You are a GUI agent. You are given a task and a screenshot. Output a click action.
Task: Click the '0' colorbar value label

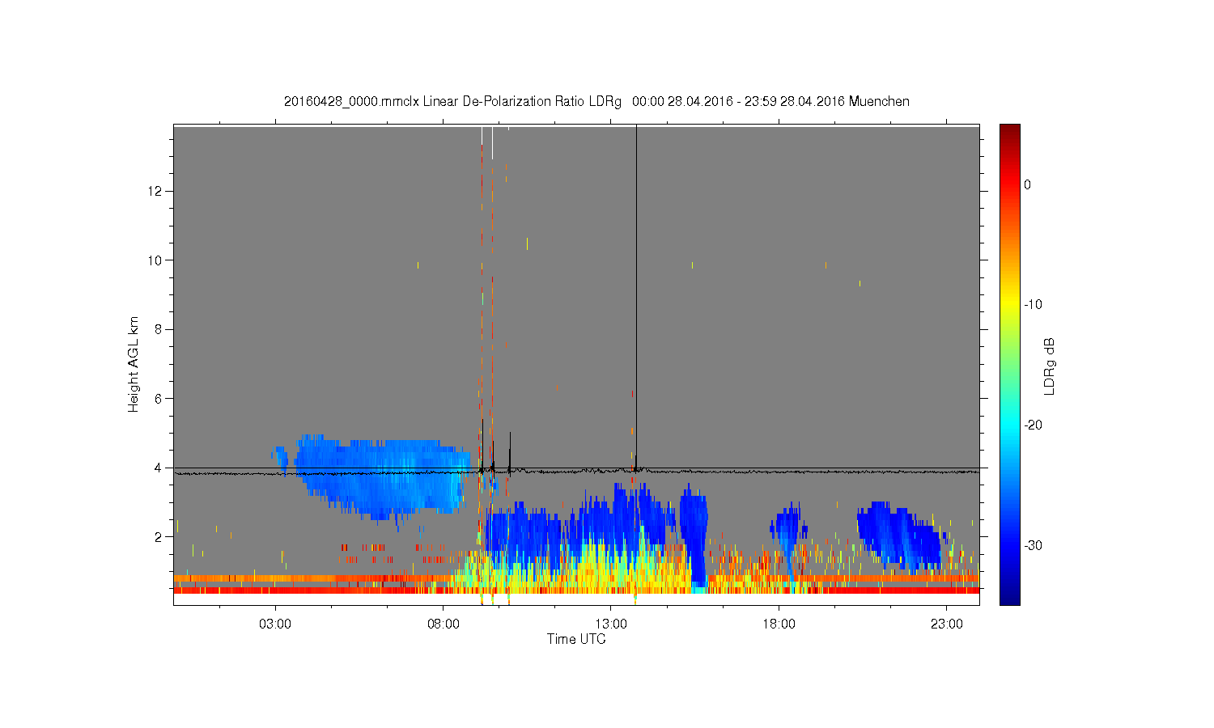(1028, 184)
